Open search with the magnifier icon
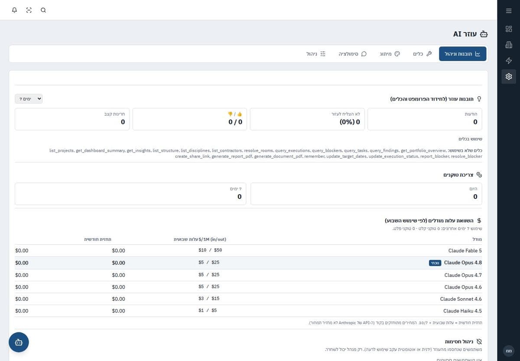This screenshot has width=520, height=361. point(43,10)
